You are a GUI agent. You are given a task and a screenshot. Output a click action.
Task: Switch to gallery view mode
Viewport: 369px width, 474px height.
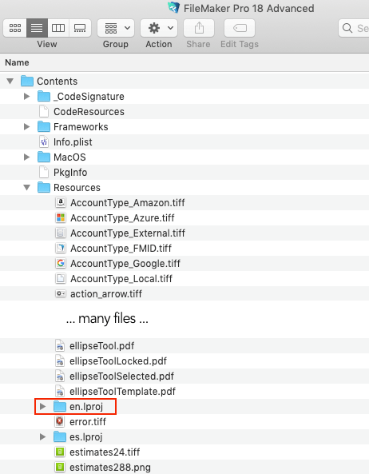tap(80, 28)
